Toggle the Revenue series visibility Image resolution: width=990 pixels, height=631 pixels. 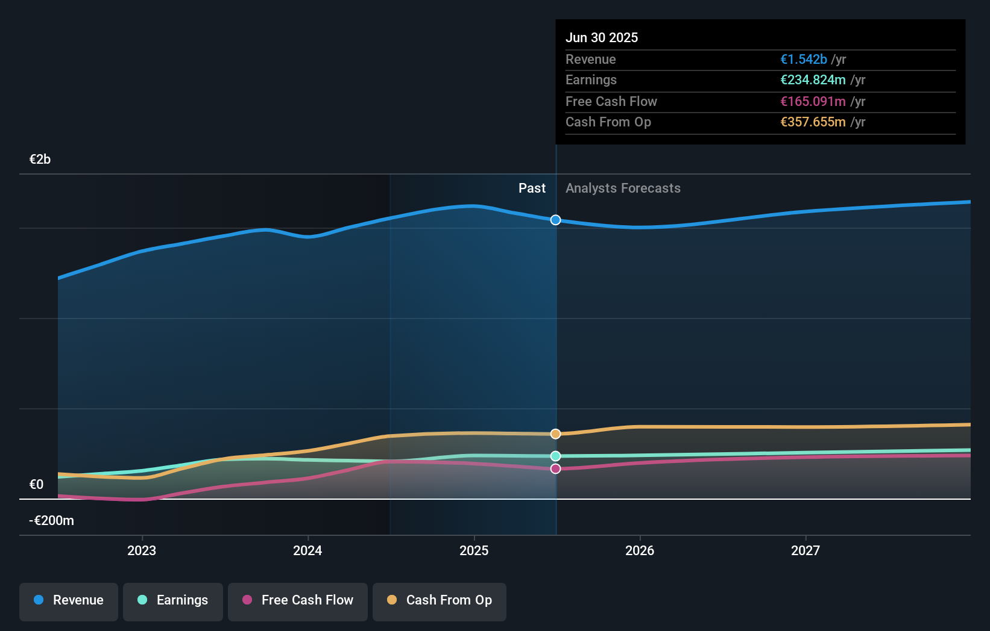click(68, 600)
